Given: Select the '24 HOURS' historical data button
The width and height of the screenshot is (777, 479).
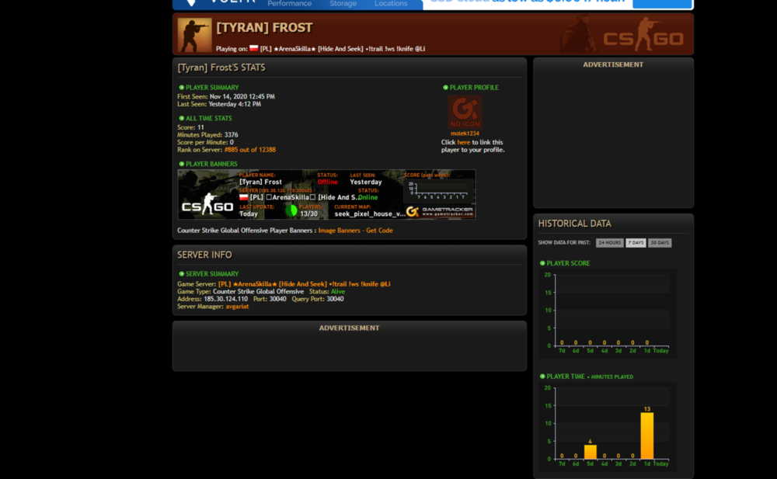Looking at the screenshot, I should tap(609, 243).
